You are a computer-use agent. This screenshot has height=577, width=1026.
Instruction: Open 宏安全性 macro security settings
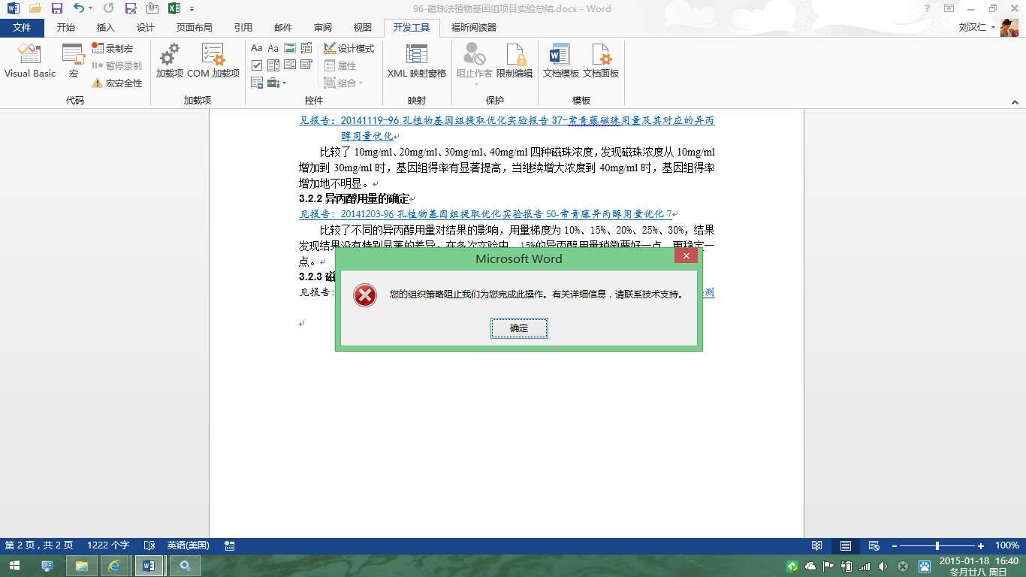tap(117, 83)
